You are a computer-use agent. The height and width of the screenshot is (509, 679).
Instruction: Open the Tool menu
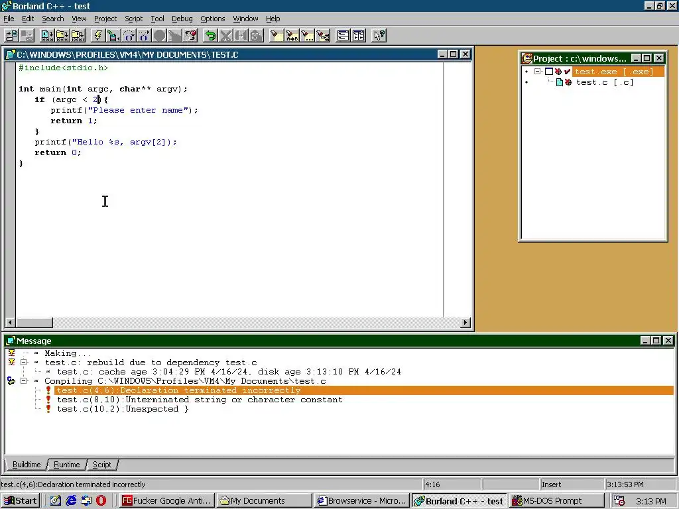point(157,19)
